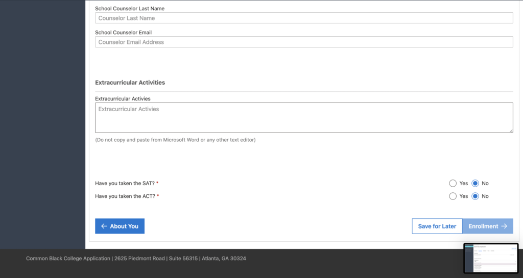The image size is (523, 278).
Task: Click the Common Black College Application footer text
Action: click(x=136, y=259)
